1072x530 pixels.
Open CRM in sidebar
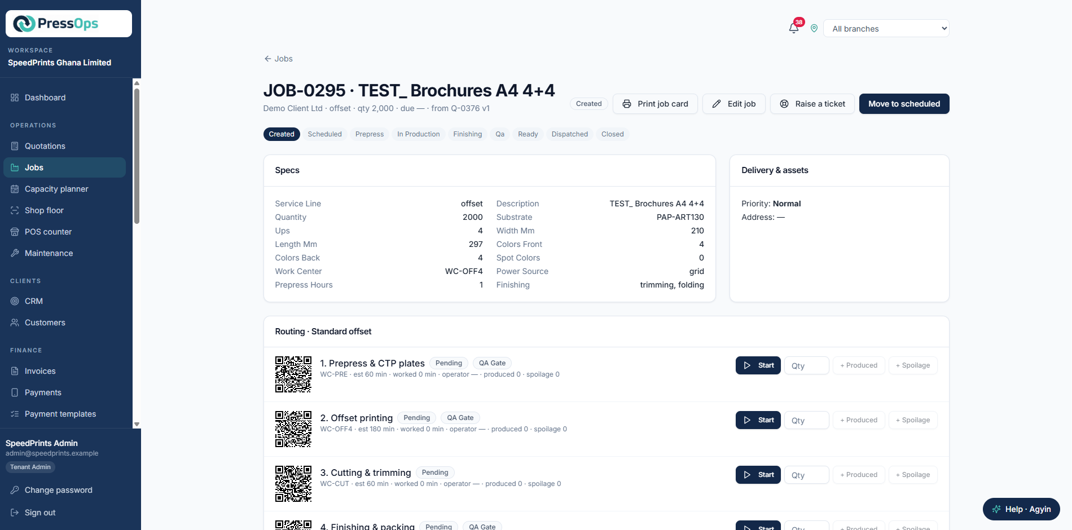click(64, 301)
